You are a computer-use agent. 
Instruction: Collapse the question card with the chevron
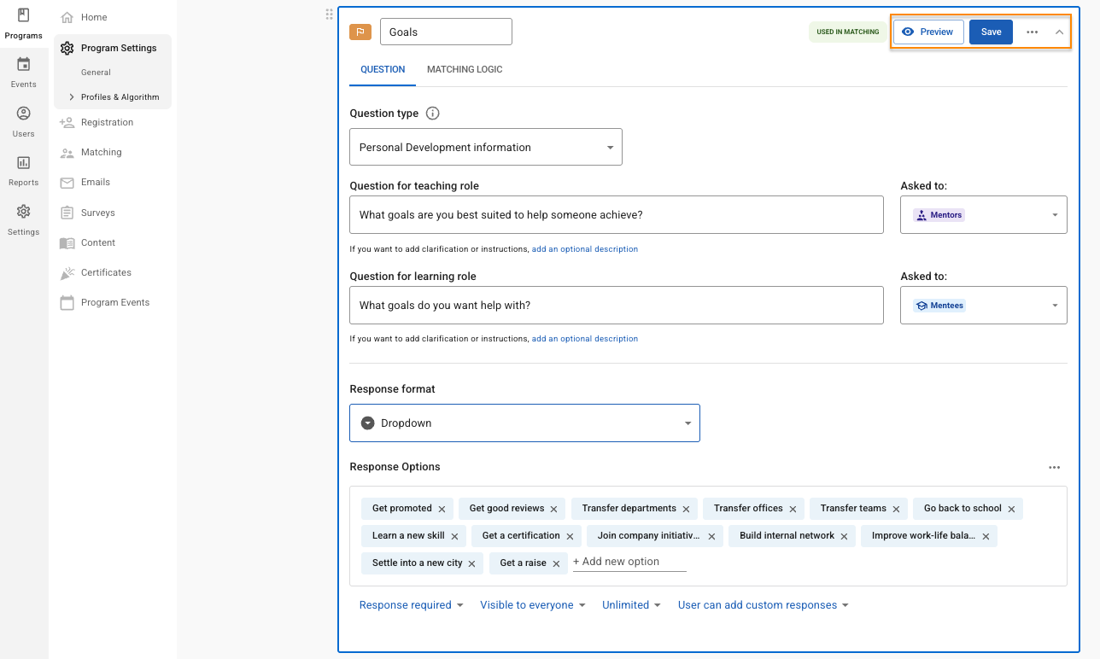(1059, 32)
